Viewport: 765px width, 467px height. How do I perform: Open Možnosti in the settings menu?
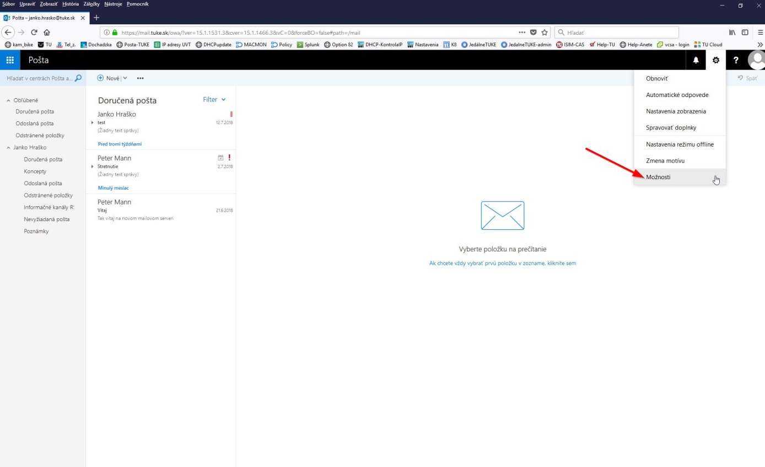click(680, 177)
